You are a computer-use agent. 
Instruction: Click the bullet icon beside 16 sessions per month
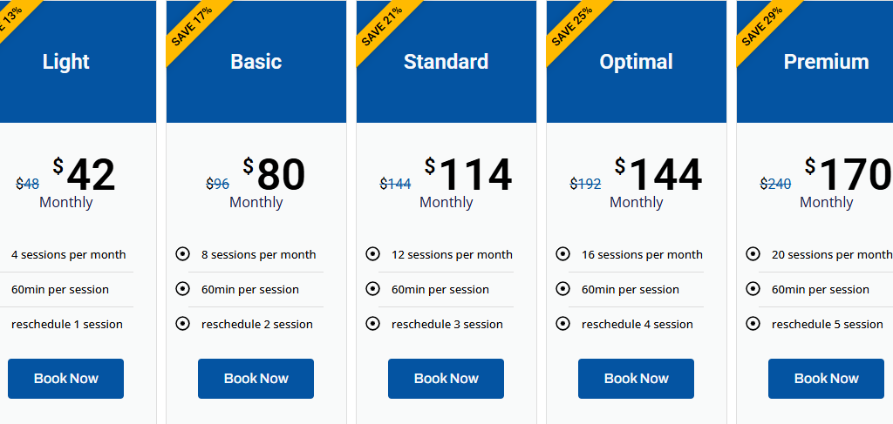[562, 254]
